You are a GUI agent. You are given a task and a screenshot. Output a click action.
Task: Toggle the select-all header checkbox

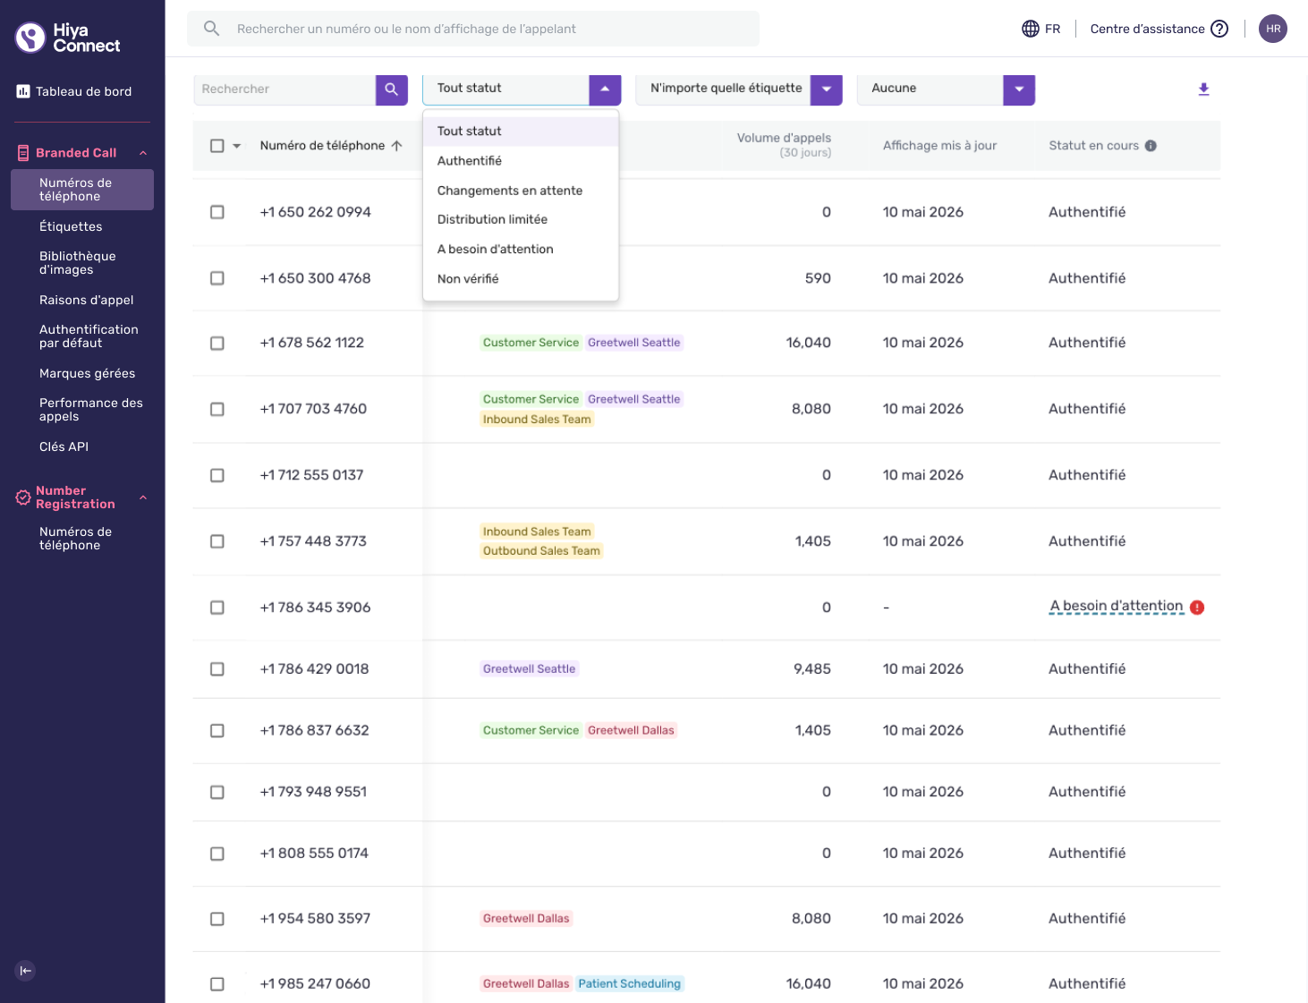click(x=217, y=146)
